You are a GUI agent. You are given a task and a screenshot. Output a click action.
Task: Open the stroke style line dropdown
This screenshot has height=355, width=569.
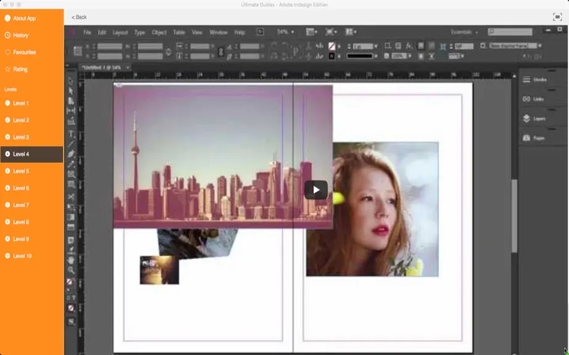(x=362, y=56)
